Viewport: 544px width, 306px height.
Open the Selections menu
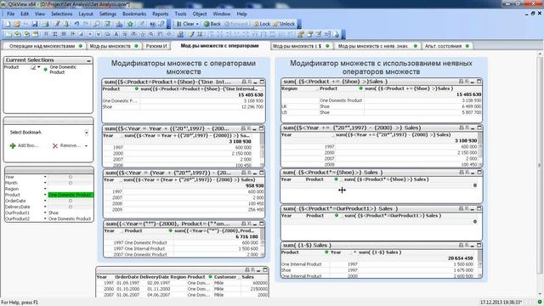tap(62, 14)
